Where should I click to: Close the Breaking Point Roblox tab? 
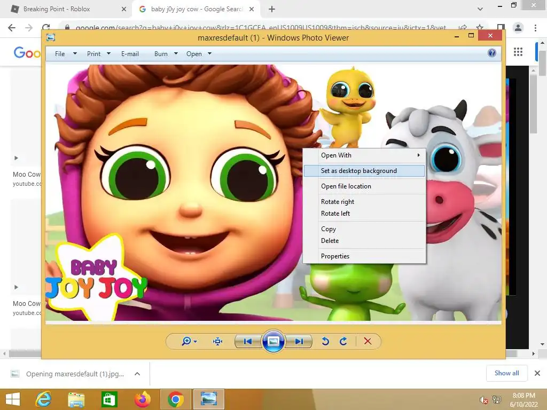click(124, 9)
